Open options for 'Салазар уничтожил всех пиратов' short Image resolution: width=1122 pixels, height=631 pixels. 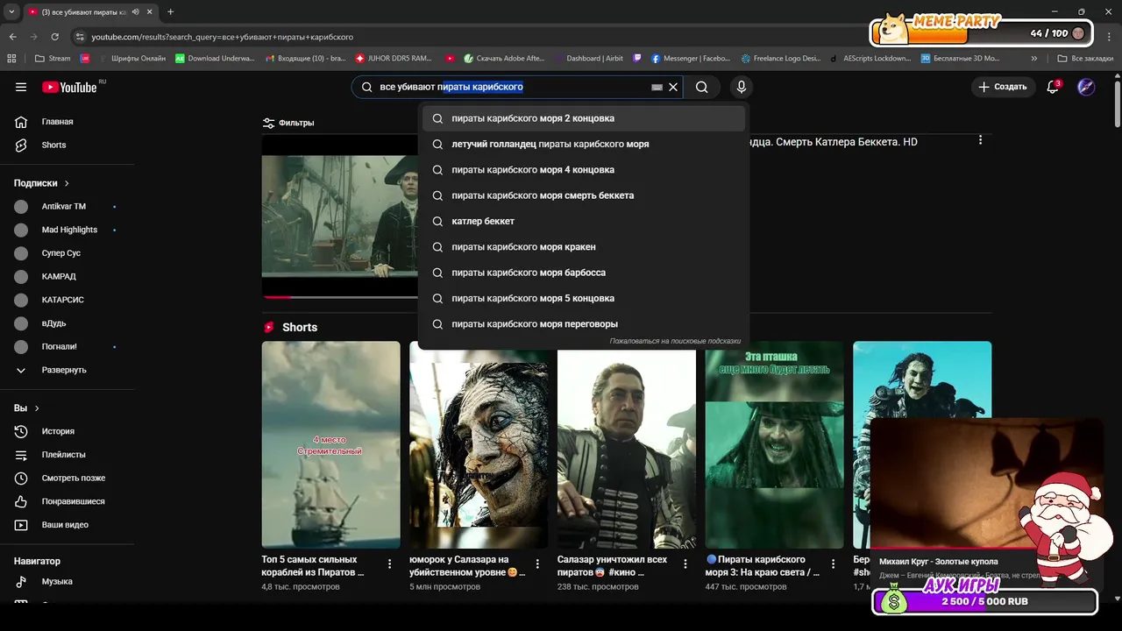click(685, 564)
